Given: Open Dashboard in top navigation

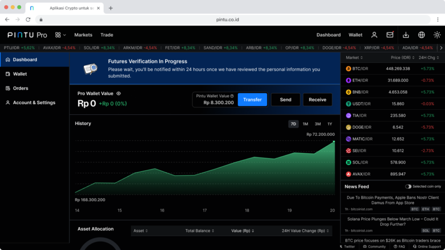Looking at the screenshot, I should 329,35.
